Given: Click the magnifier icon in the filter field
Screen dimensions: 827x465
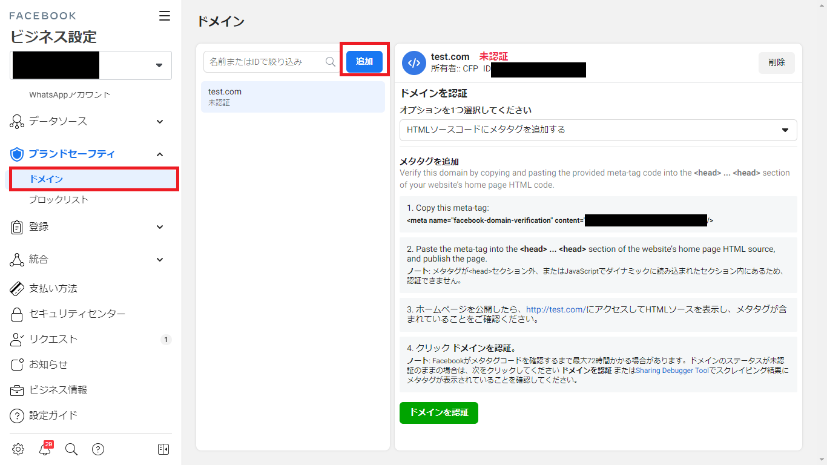Looking at the screenshot, I should [331, 62].
